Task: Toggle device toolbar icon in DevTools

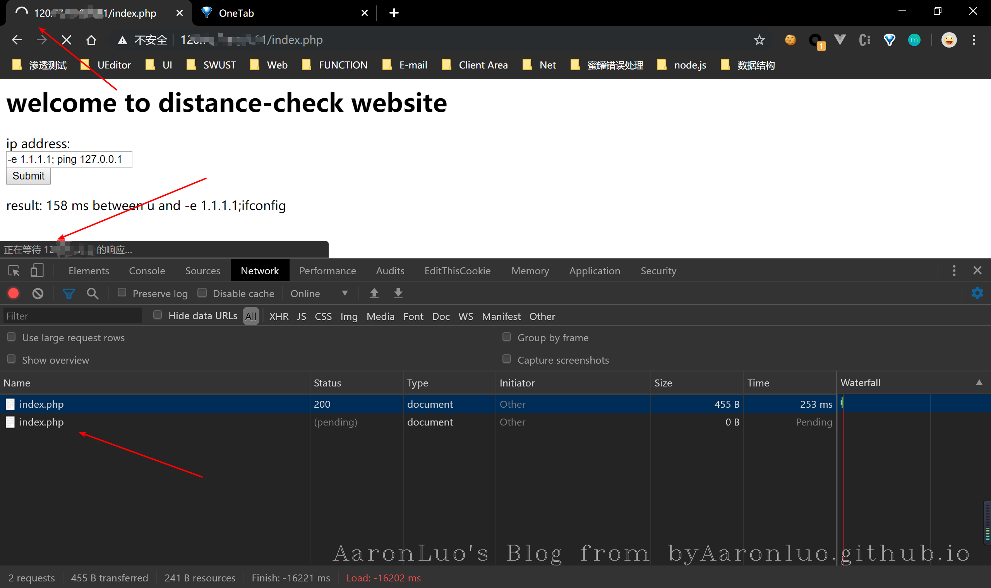Action: (x=37, y=271)
